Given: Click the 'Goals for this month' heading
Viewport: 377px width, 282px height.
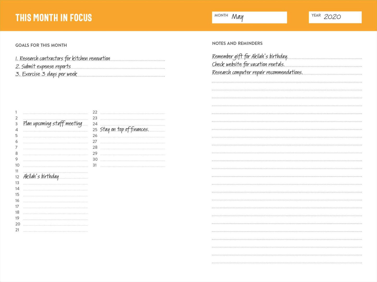Looking at the screenshot, I should (x=41, y=45).
